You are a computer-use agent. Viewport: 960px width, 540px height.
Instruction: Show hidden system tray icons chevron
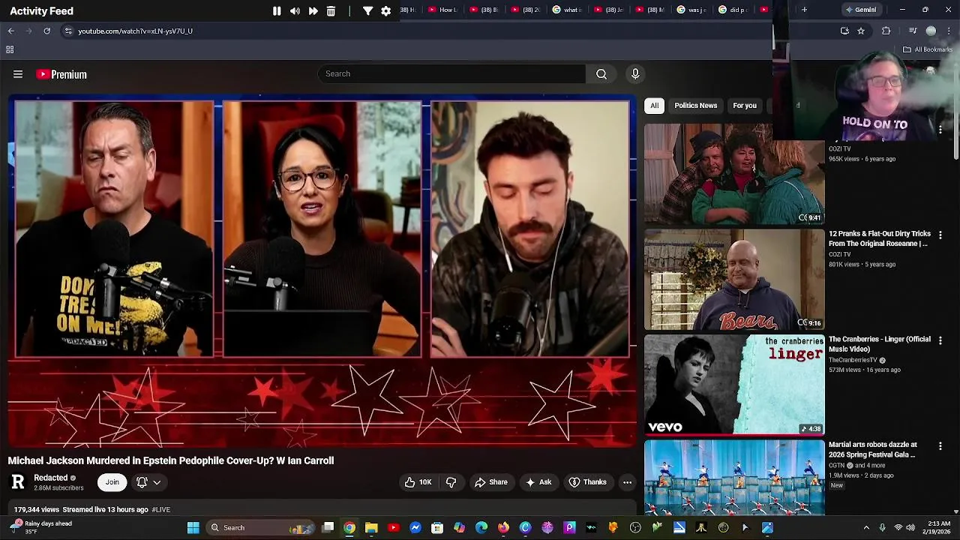[866, 528]
